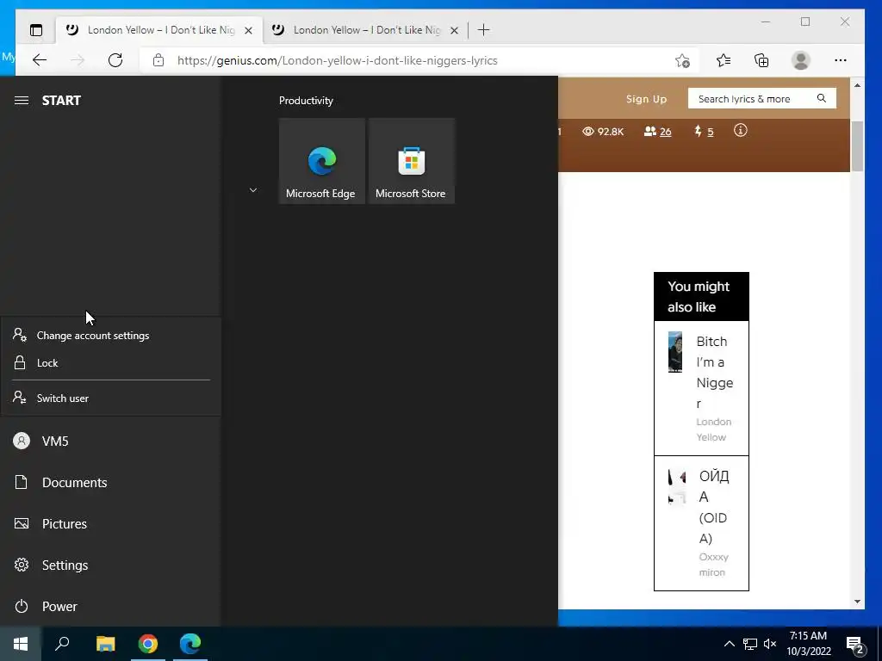The height and width of the screenshot is (661, 882).
Task: Open Edge profile avatar
Action: click(x=800, y=60)
